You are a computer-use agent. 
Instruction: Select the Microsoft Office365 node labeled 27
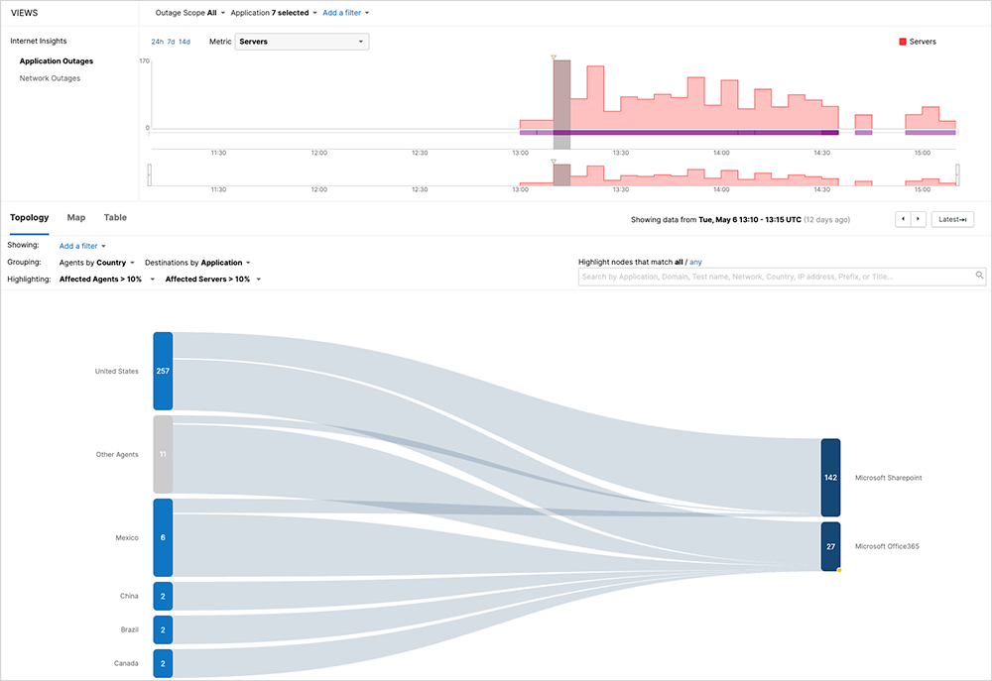click(x=830, y=546)
